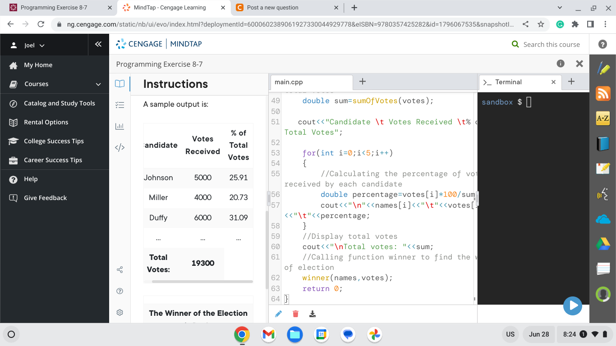Open the Grammarly extension icon
The width and height of the screenshot is (616, 346).
click(x=560, y=24)
